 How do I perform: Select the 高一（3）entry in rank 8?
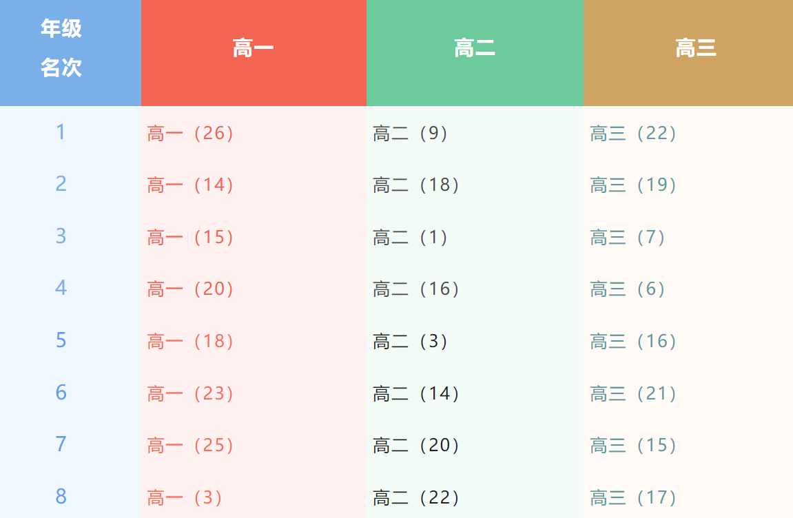point(185,497)
